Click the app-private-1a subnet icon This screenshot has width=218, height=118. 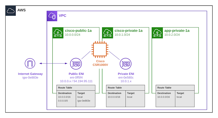click(x=157, y=33)
